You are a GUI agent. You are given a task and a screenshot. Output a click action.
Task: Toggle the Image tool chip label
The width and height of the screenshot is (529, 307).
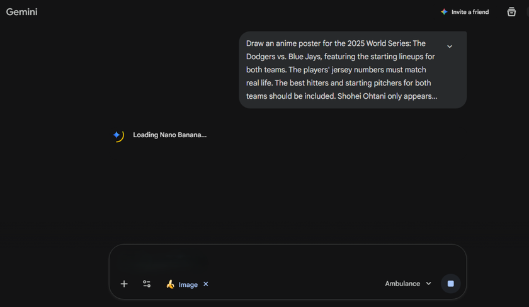188,284
